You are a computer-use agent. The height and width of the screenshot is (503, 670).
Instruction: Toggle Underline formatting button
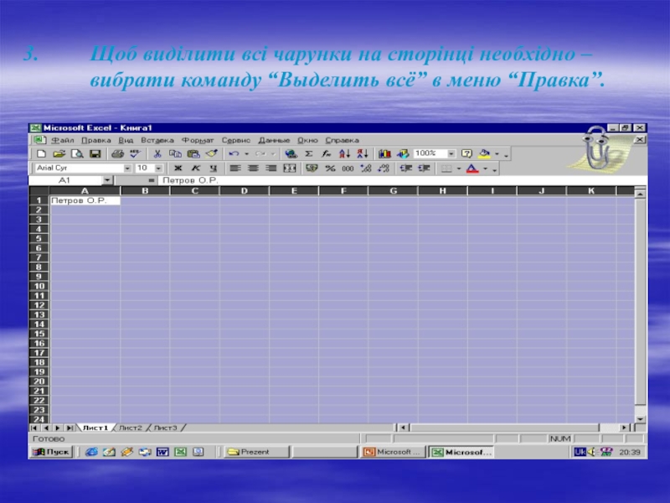(212, 169)
